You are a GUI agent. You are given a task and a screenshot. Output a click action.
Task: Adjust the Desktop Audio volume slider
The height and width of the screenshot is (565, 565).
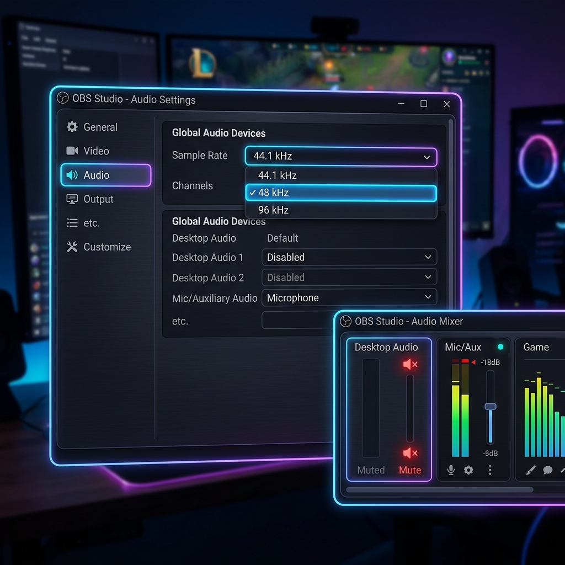(x=410, y=409)
